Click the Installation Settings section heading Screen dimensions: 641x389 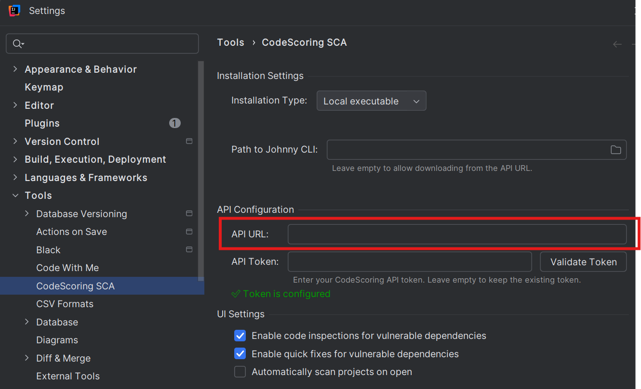(260, 76)
